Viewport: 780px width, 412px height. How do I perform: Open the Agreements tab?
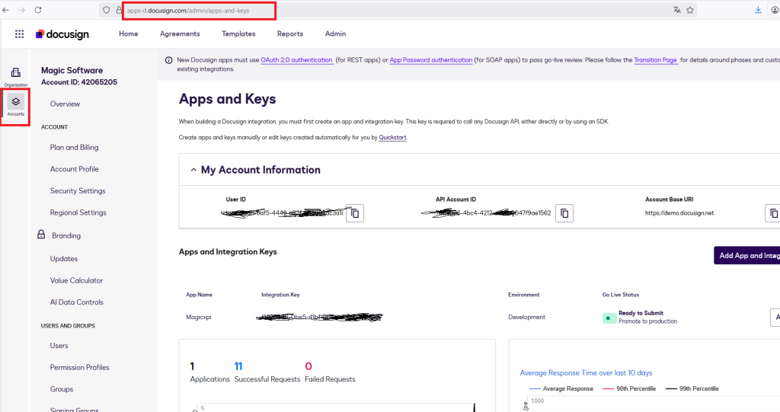point(180,34)
